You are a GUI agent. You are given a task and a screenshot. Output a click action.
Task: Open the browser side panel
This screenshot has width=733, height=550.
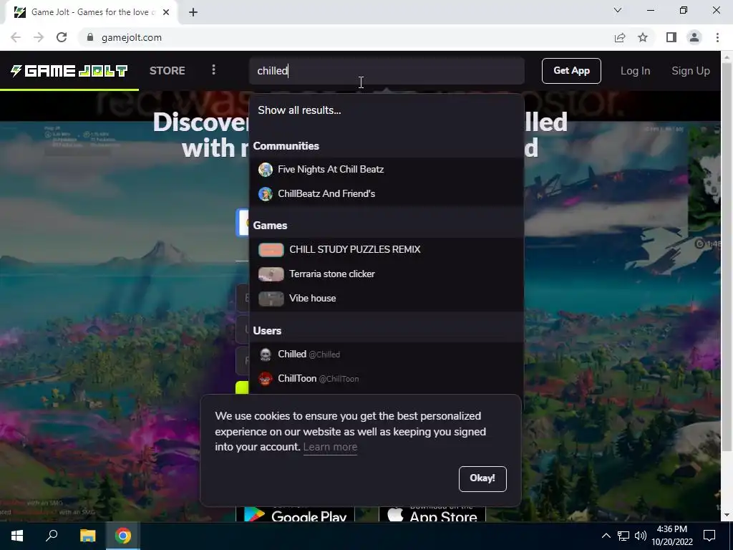[671, 37]
